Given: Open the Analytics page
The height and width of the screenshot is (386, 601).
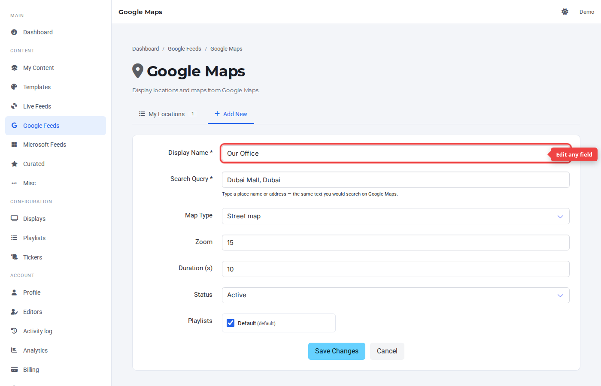Looking at the screenshot, I should 55,350.
